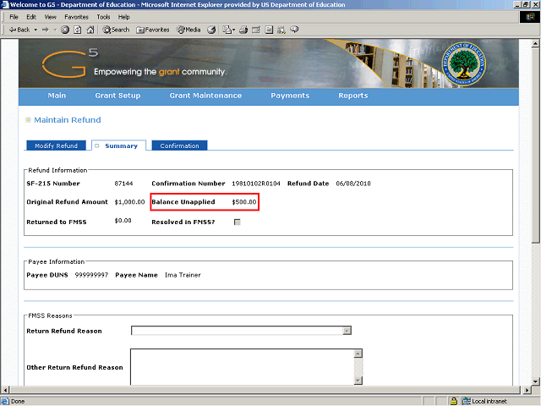Click Payee DUNS value 999999997
This screenshot has height=406, width=541.
tap(91, 275)
